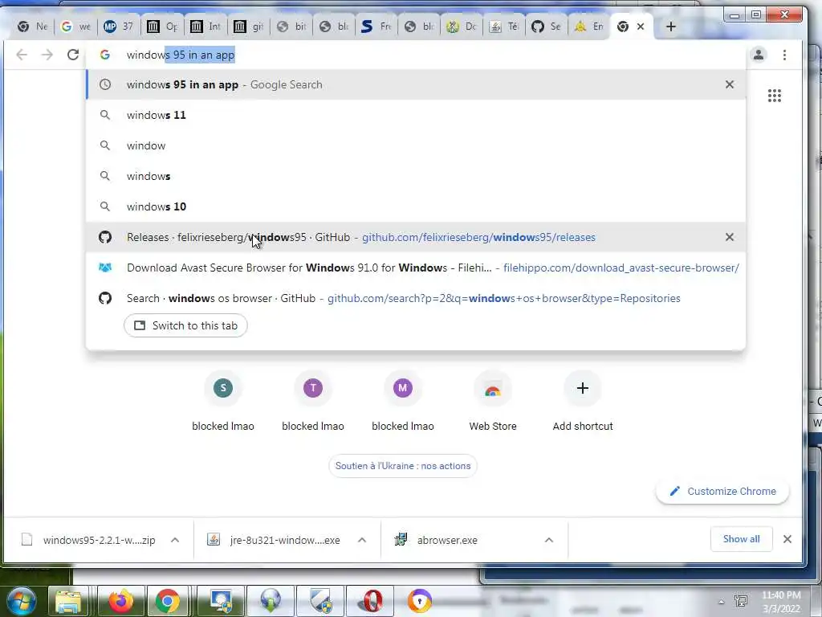Switch to the 'Fre' tab with S icon

coord(376,27)
